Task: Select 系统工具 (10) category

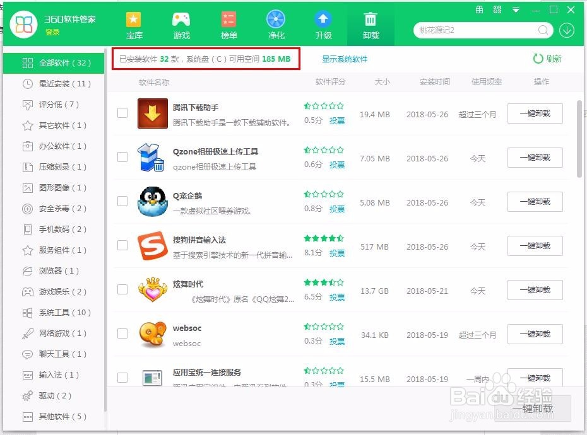Action: click(54, 313)
